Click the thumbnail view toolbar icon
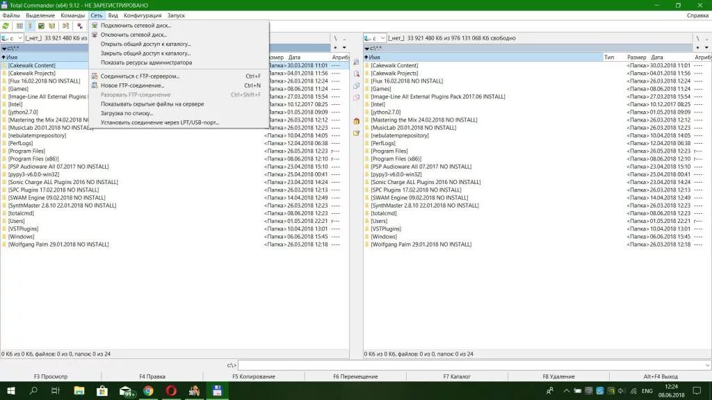712x400 pixels. pos(41,26)
